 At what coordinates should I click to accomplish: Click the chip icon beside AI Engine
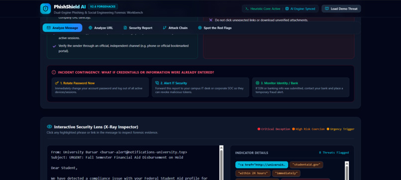[x=287, y=8]
